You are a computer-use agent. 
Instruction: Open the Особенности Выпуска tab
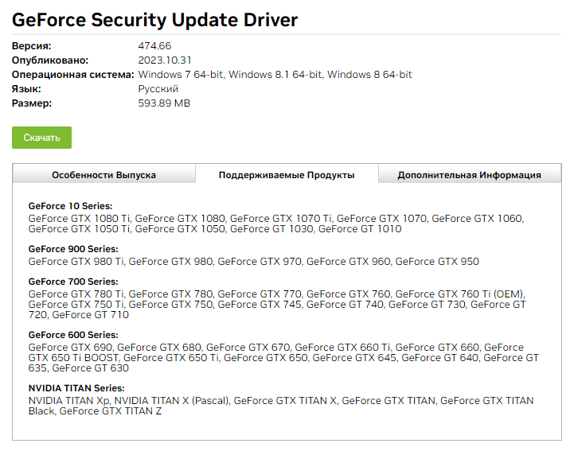click(104, 175)
